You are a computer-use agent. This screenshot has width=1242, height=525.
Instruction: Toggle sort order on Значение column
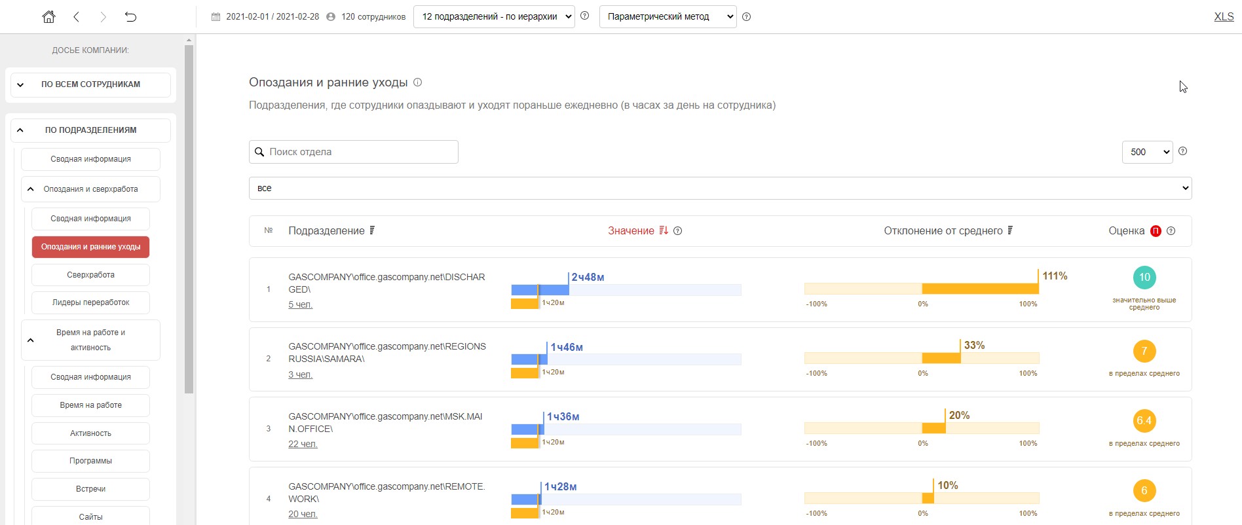click(664, 230)
